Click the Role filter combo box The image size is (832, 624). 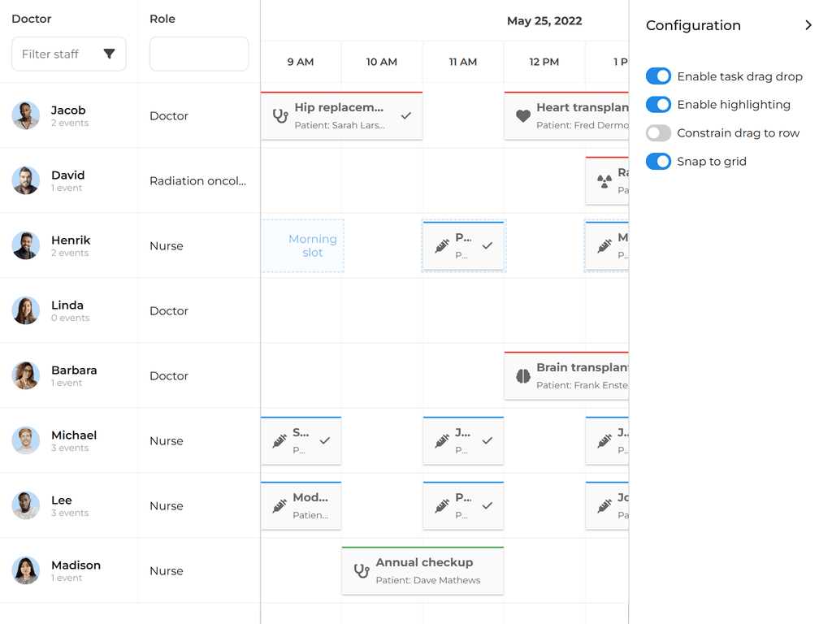198,54
